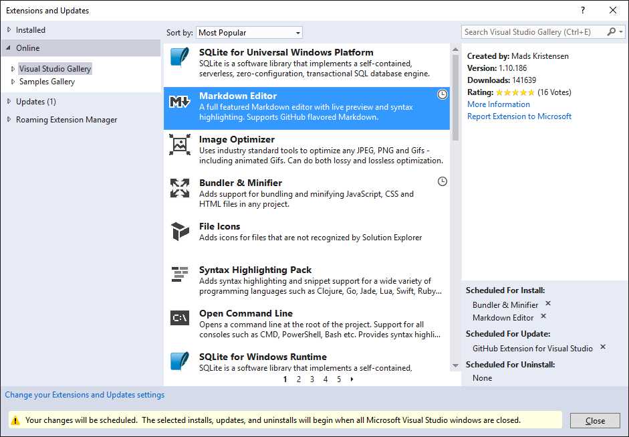
Task: Click Change your Extensions and Updates settings
Action: click(x=84, y=394)
